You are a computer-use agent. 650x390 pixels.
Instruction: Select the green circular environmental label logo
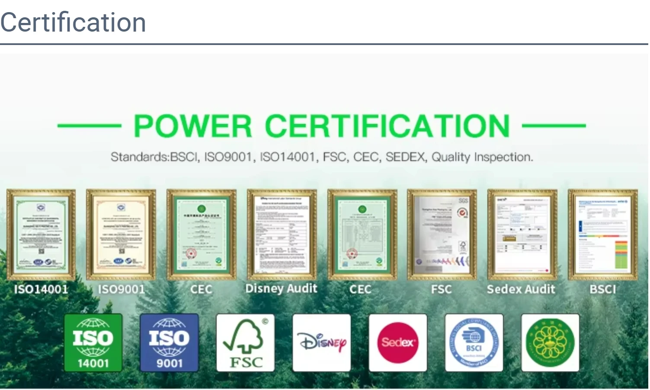coord(550,343)
